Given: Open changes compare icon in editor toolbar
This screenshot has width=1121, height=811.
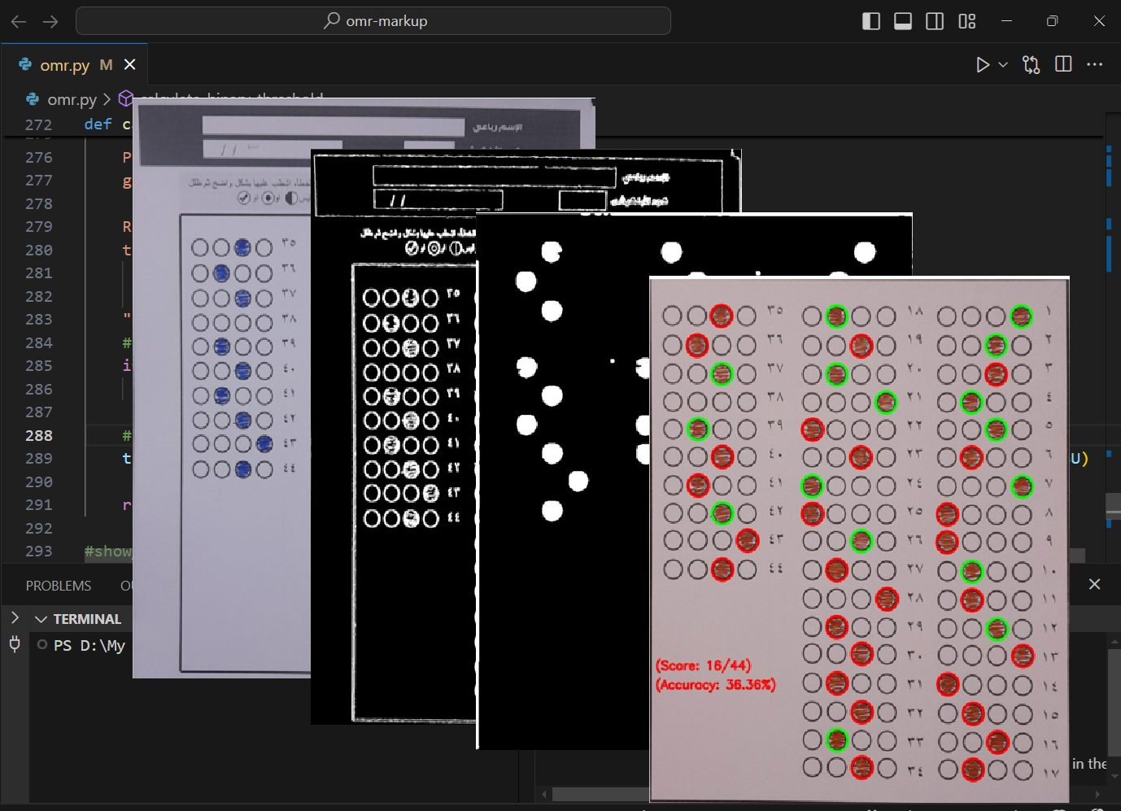Looking at the screenshot, I should coord(1031,65).
